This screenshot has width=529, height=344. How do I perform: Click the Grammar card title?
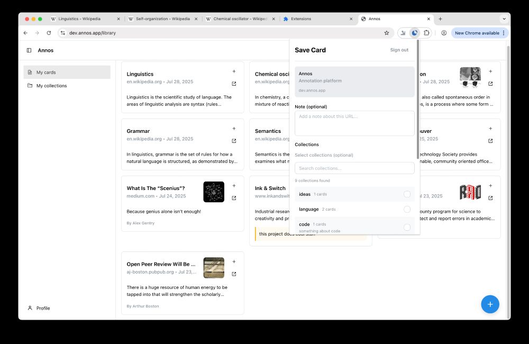(x=138, y=131)
